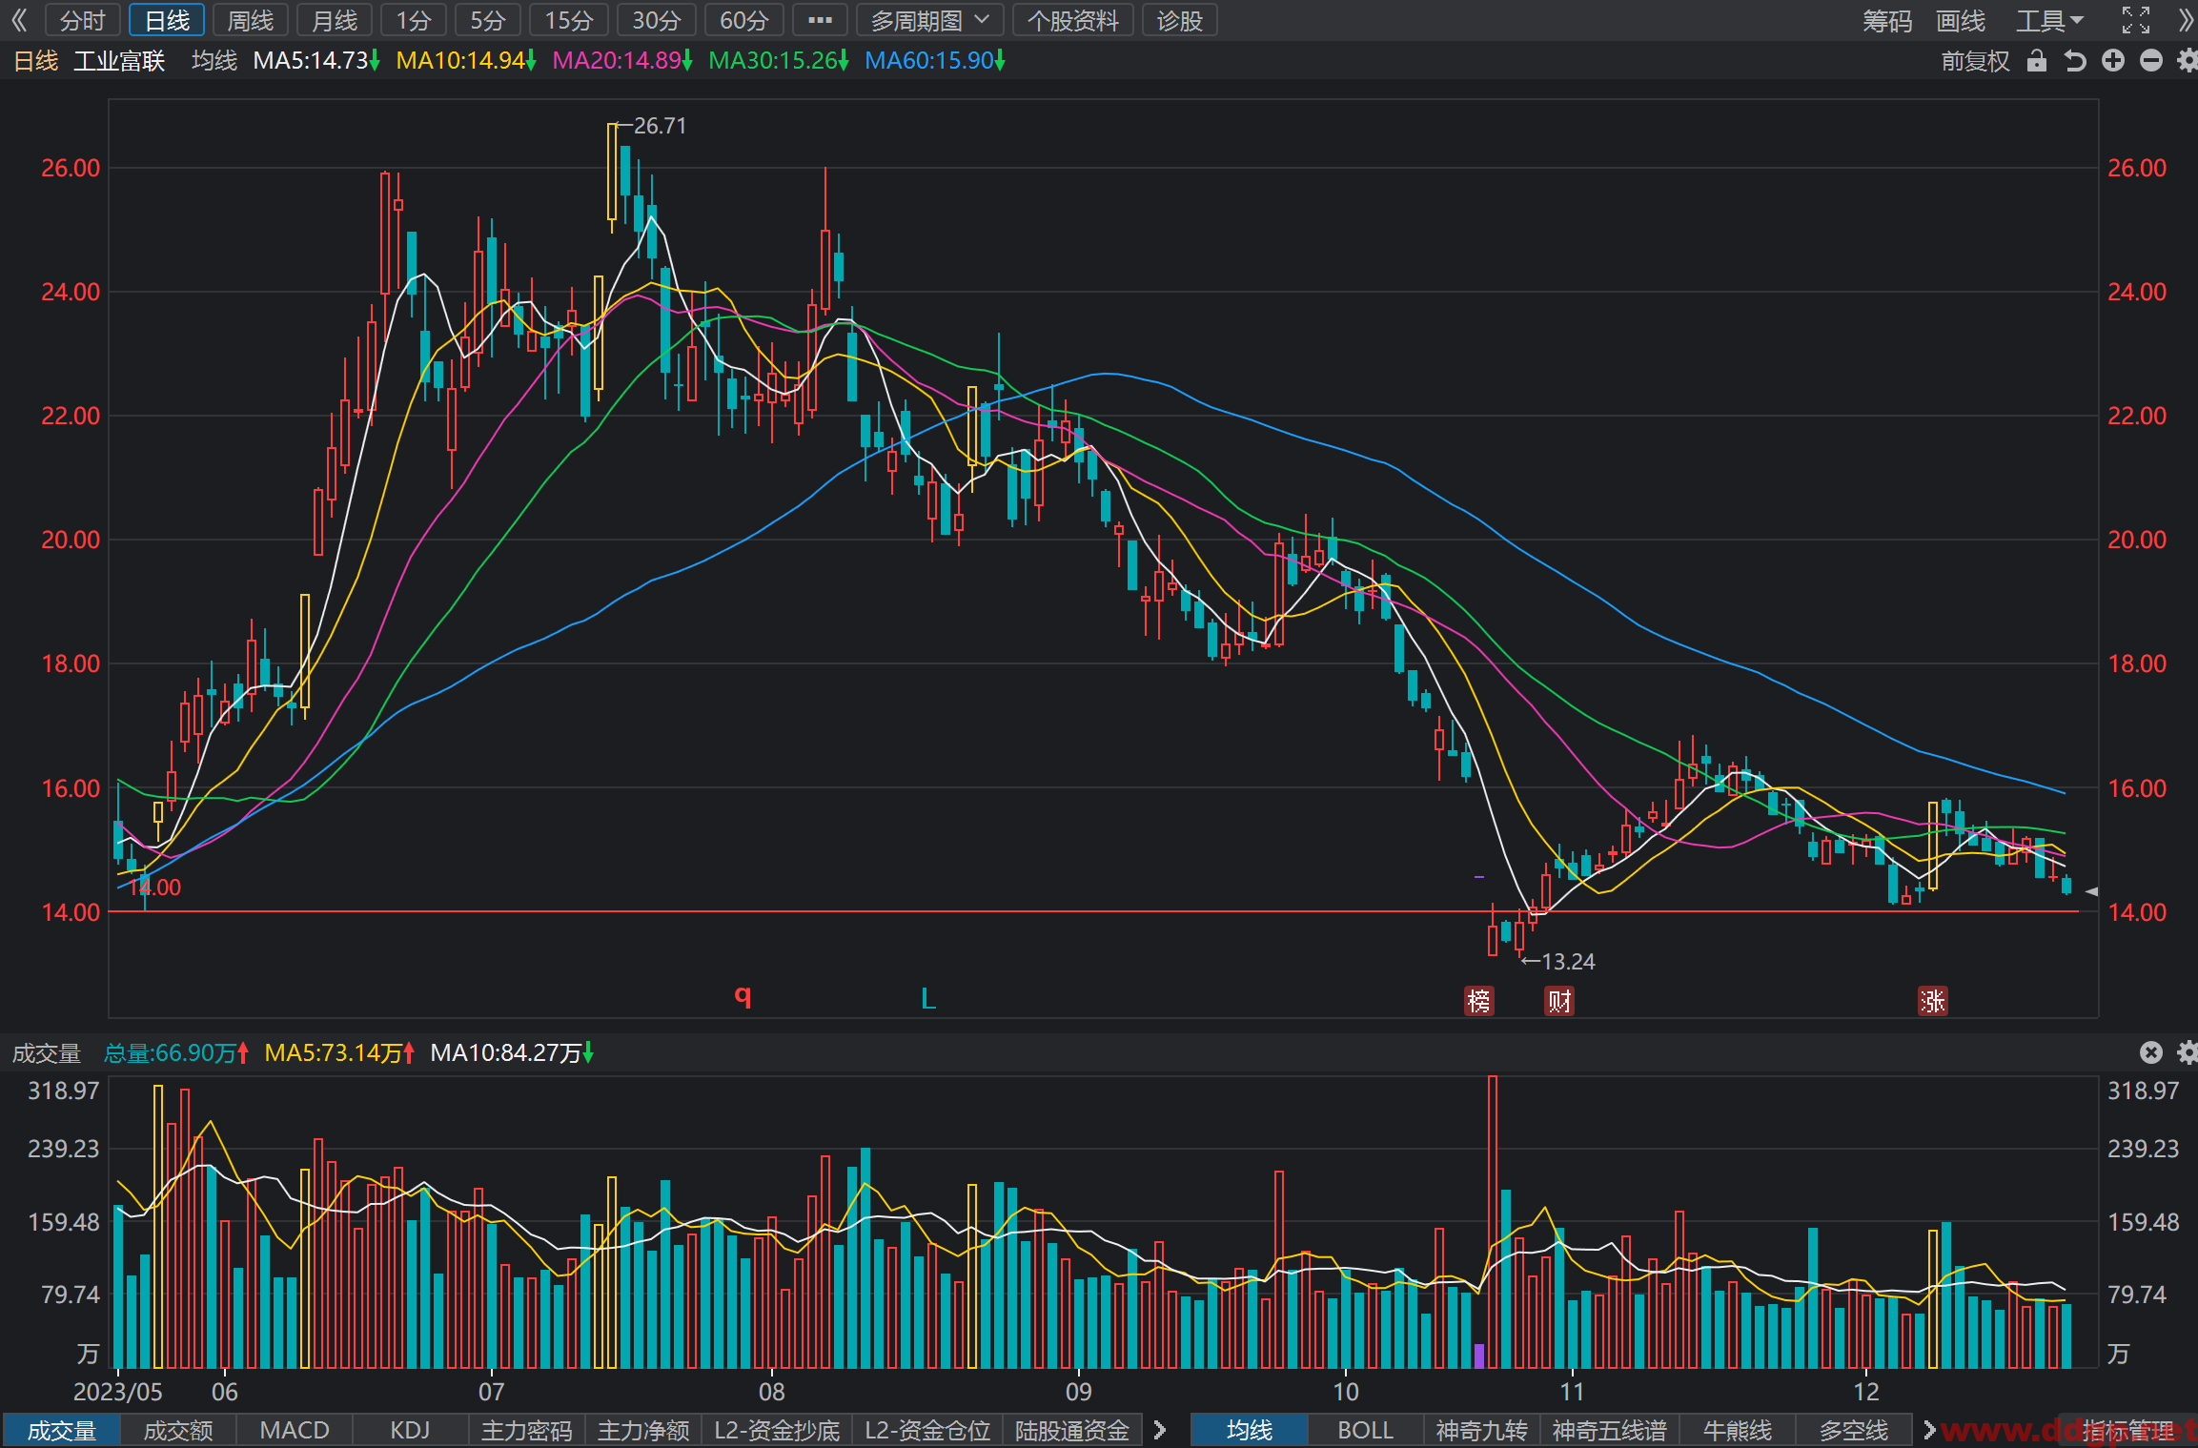Switch to the MACD indicator tab
The image size is (2198, 1448).
tap(295, 1430)
